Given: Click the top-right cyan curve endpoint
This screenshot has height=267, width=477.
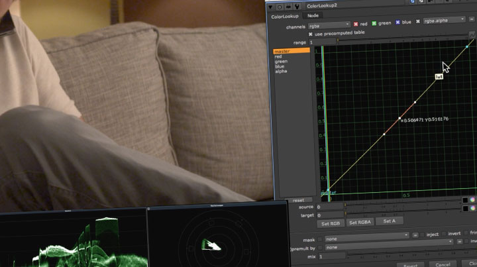Looking at the screenshot, I should (x=467, y=47).
